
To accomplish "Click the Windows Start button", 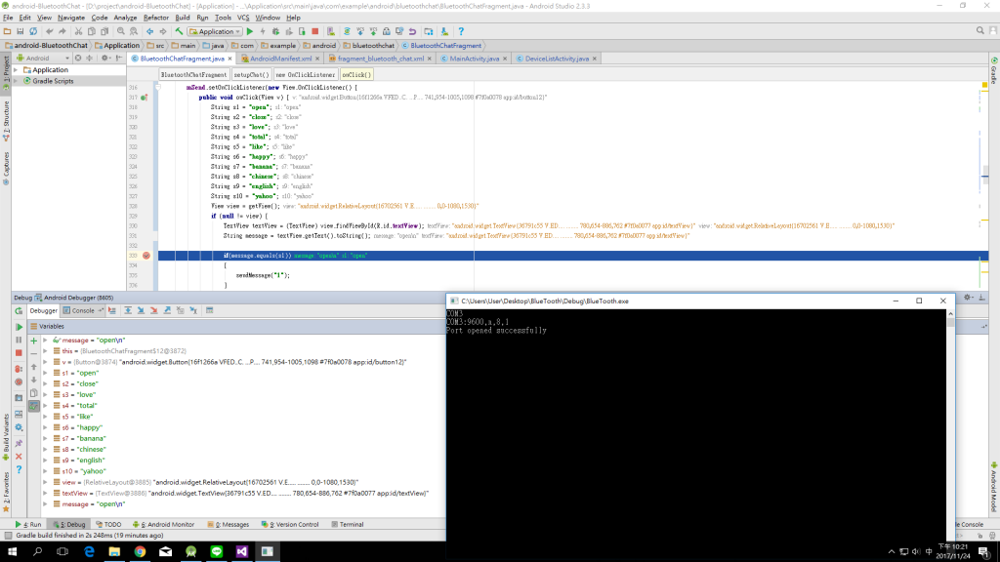I will pos(12,551).
